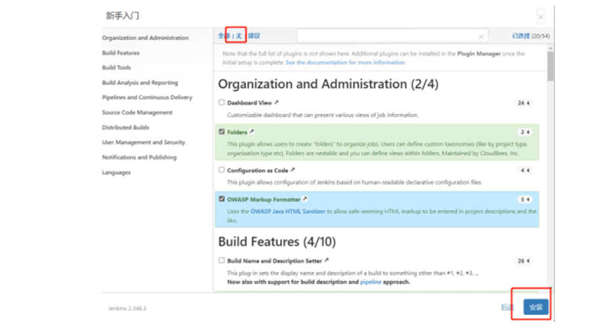The image size is (610, 326).
Task: Open Dashboard View plugin external link icon
Action: tap(276, 102)
